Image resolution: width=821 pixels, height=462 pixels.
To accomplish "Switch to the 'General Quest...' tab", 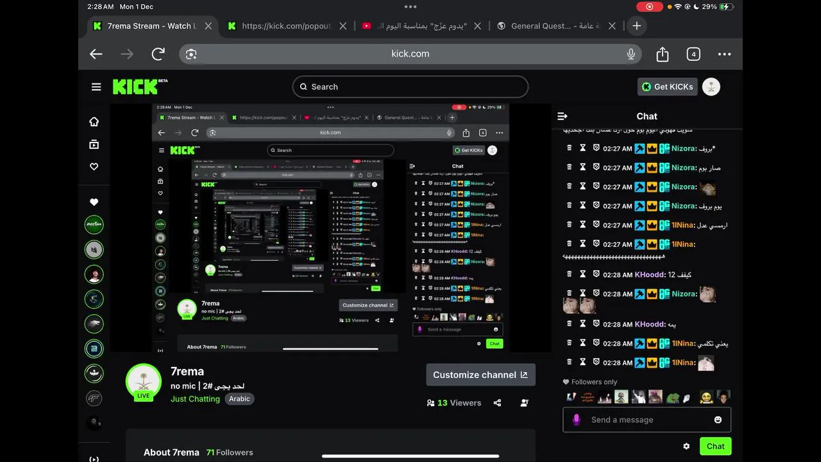I will tap(555, 26).
